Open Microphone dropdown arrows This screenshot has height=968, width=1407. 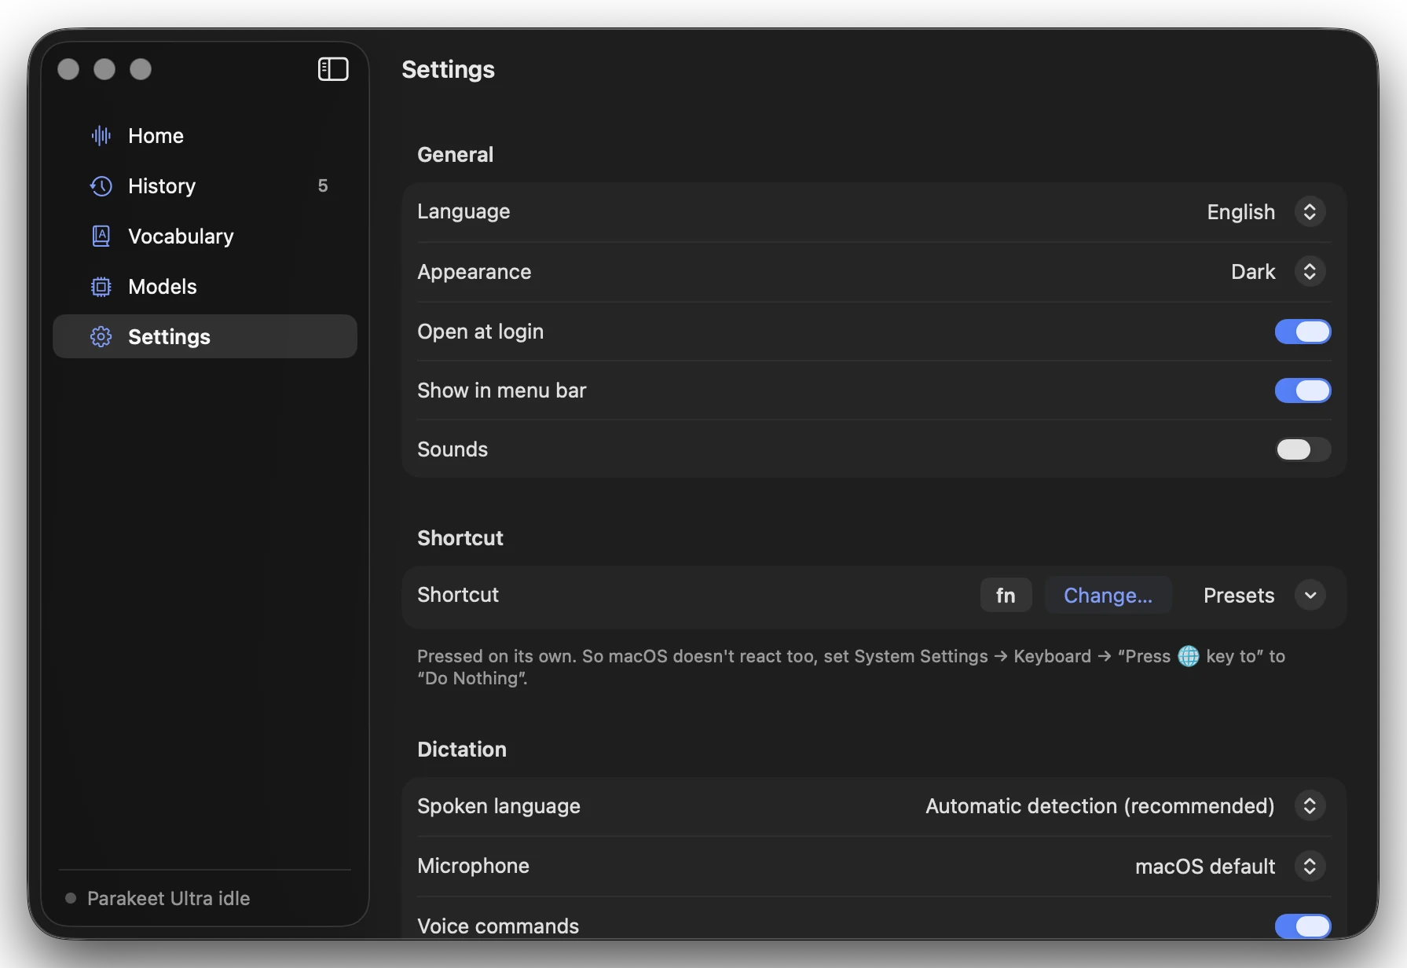click(x=1310, y=867)
